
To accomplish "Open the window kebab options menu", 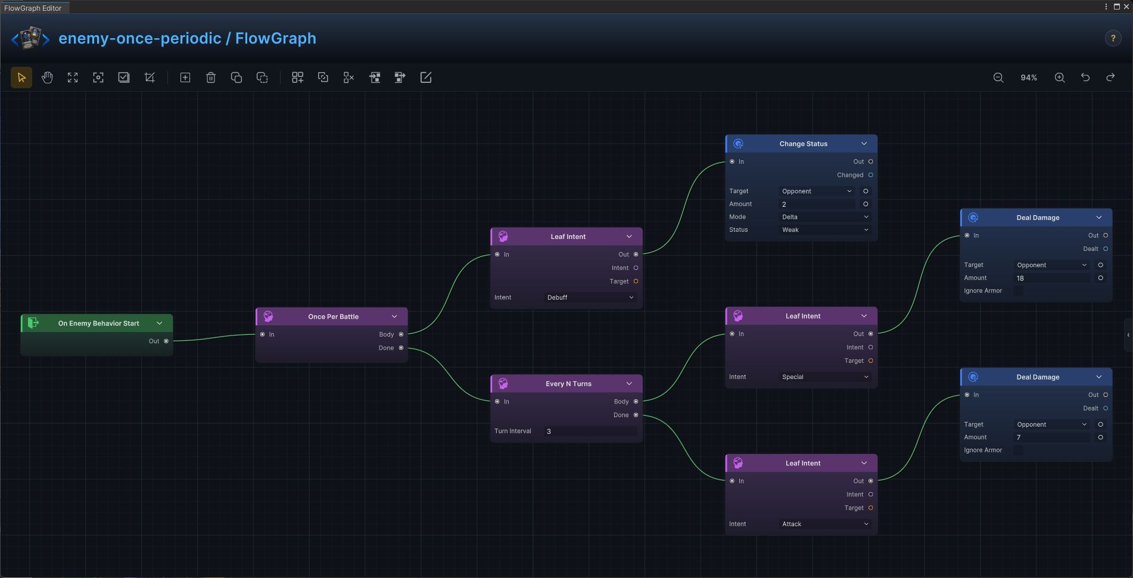I will pos(1106,7).
